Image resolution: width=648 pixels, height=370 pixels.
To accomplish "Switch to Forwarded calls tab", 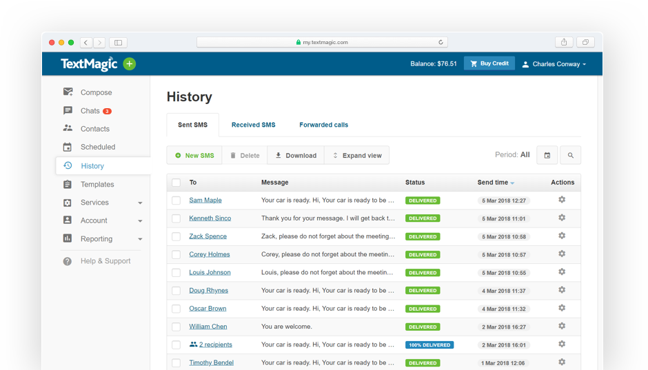I will tap(323, 125).
